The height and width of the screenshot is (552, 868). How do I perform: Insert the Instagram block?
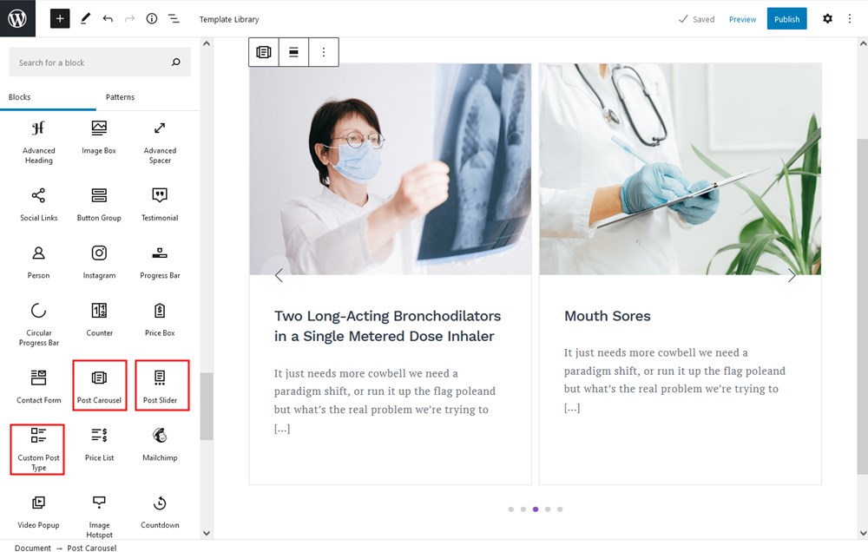coord(99,262)
